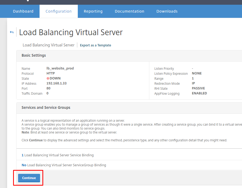242x188 pixels.
Task: Select the port value 80
Action: coord(48,88)
